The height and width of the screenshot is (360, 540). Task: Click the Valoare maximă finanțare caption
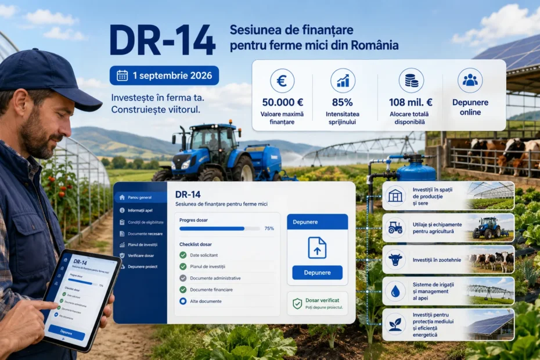click(x=282, y=118)
